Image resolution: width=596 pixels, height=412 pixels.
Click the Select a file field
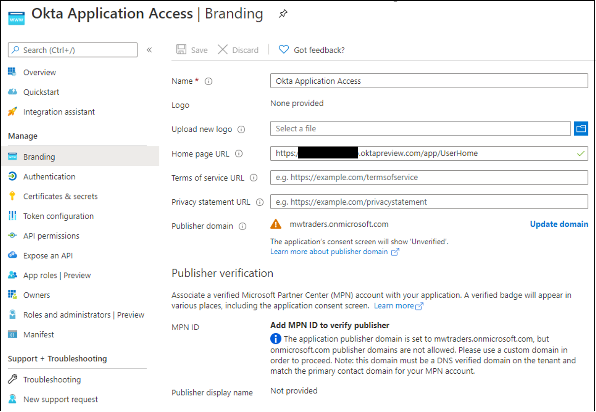pos(420,129)
